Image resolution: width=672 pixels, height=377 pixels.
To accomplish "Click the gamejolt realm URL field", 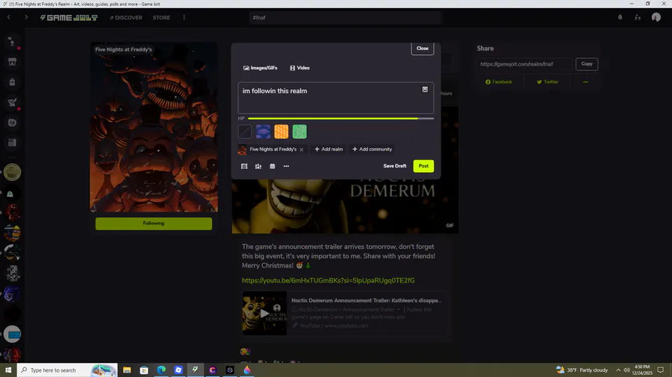I will pyautogui.click(x=525, y=64).
